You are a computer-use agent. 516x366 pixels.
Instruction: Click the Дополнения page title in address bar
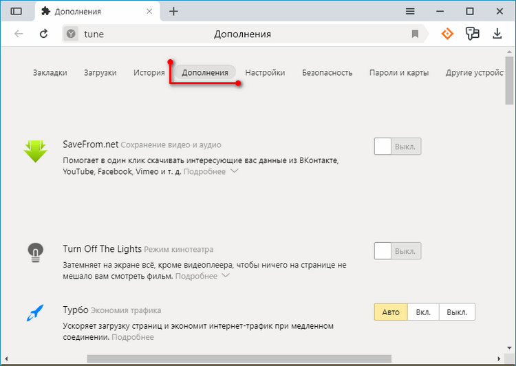pyautogui.click(x=243, y=34)
